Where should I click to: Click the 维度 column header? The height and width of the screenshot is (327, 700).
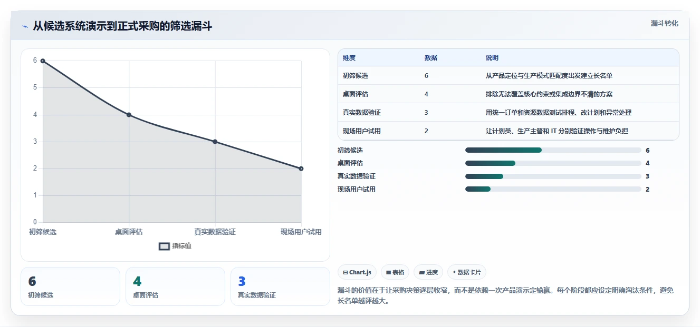(x=349, y=58)
